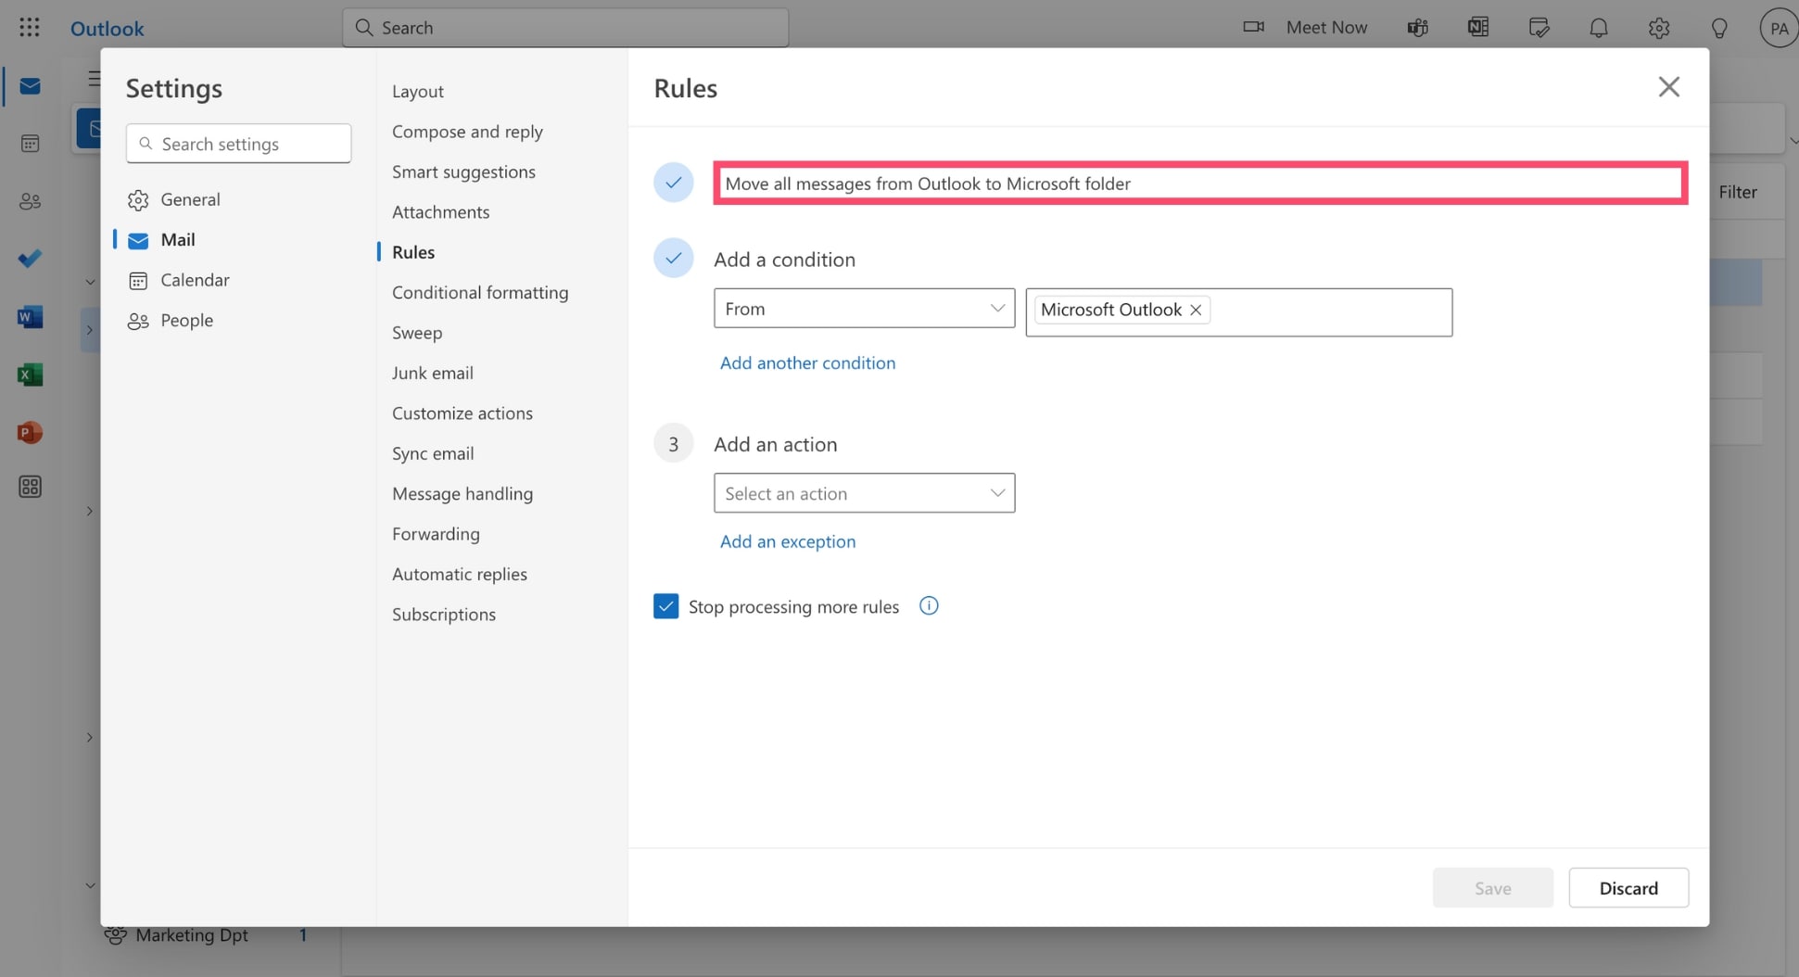
Task: Toggle Stop processing more rules checkbox
Action: [665, 606]
